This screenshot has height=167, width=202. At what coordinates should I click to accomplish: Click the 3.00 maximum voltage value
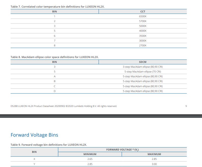tap(154, 164)
